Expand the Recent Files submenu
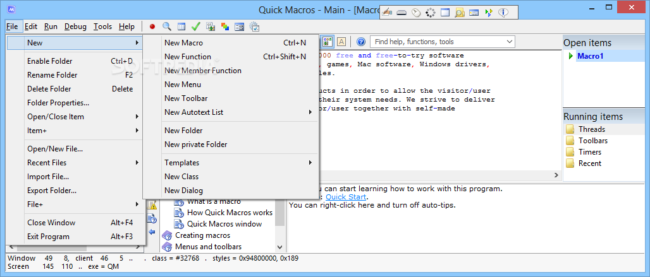This screenshot has height=277, width=650. pos(75,163)
